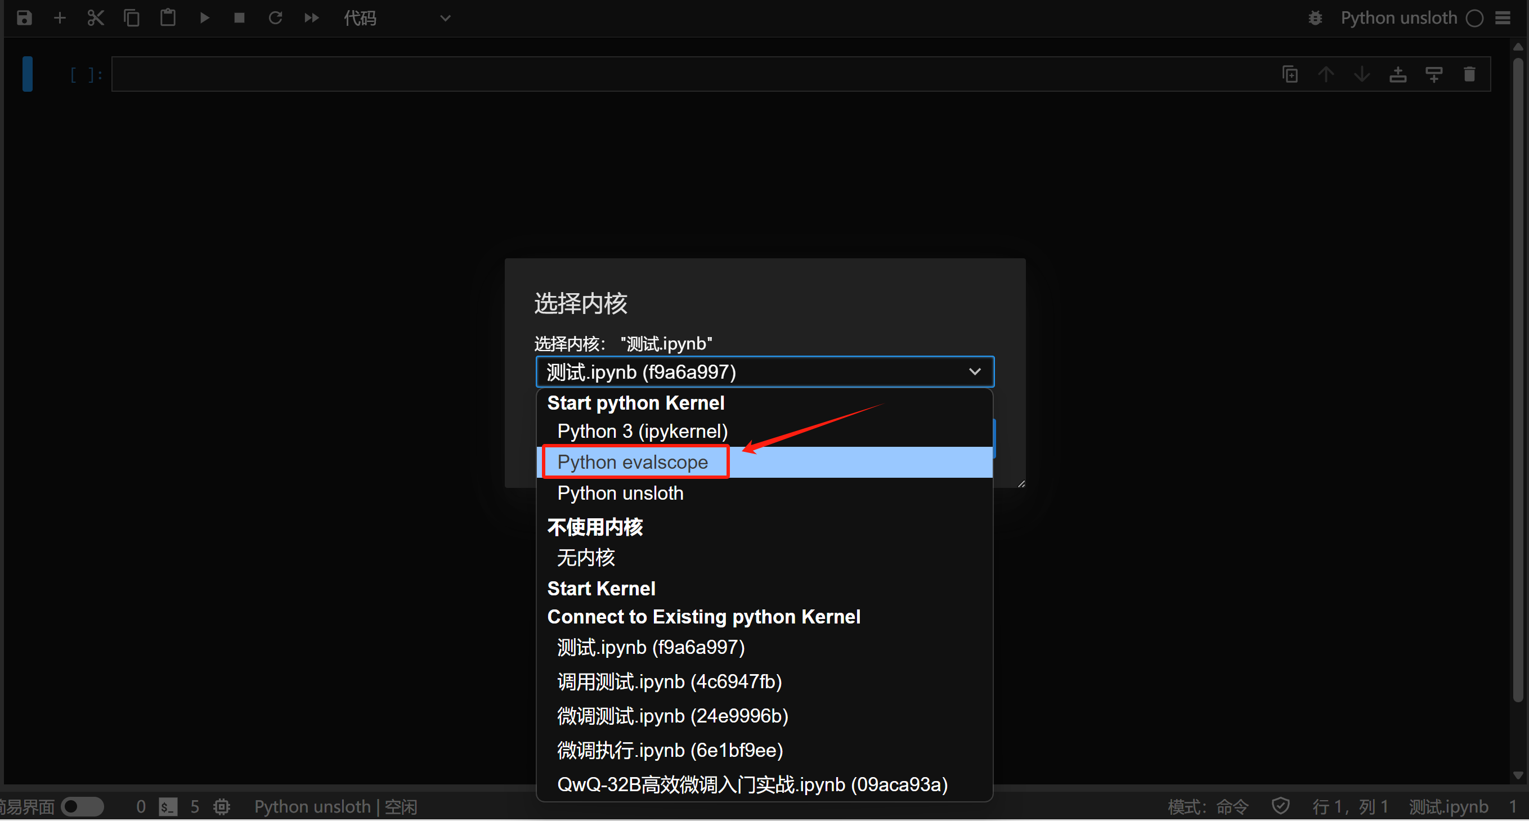Select the no-kernel option 无内核
This screenshot has height=821, width=1529.
(586, 557)
